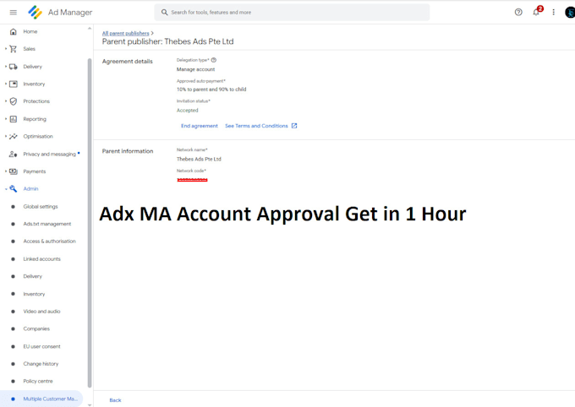
Task: Click the 'Accepted' invitation status
Action: (x=188, y=111)
